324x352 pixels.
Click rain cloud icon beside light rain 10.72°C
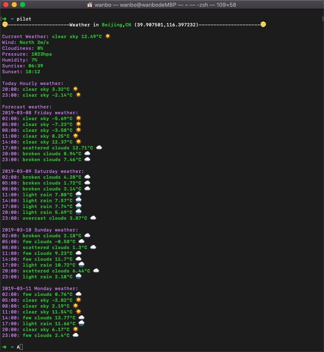click(x=81, y=265)
